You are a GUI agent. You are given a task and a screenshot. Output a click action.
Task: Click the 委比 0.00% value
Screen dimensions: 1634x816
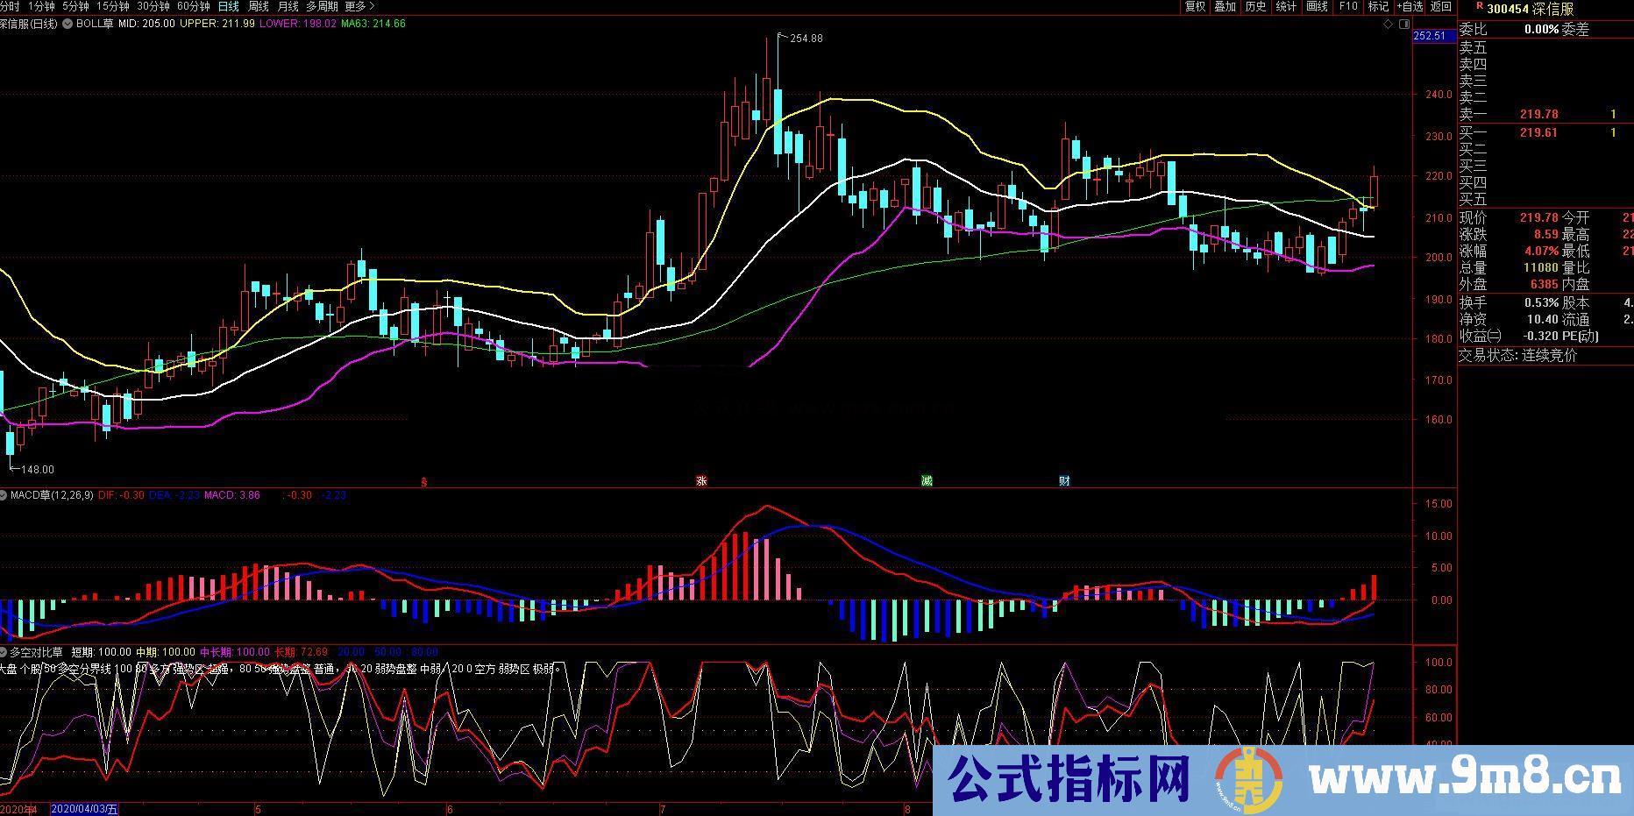(x=1541, y=29)
